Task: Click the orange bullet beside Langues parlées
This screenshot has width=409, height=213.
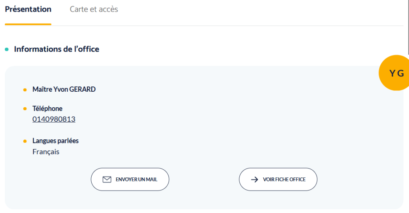Action: click(x=25, y=141)
